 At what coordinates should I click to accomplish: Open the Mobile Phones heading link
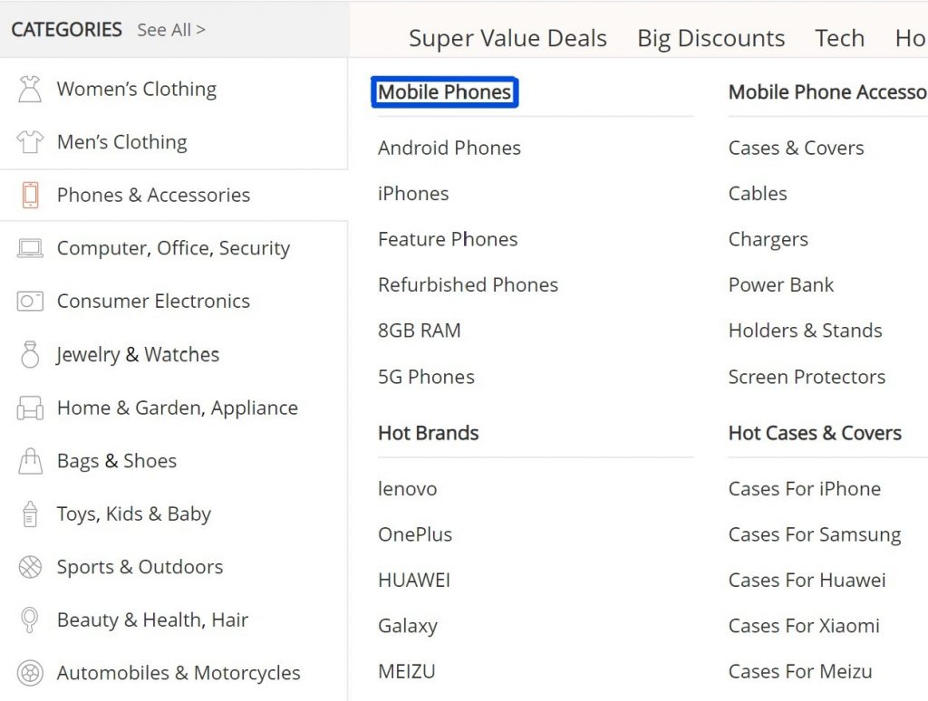(x=444, y=91)
